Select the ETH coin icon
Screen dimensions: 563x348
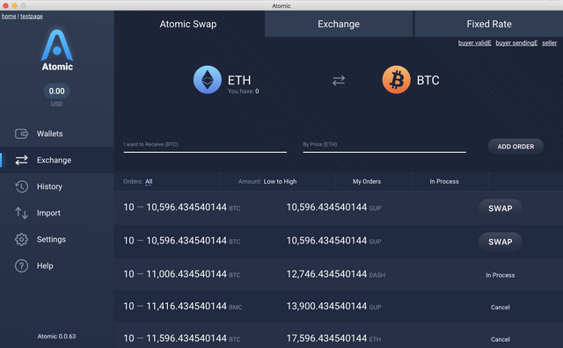(208, 80)
